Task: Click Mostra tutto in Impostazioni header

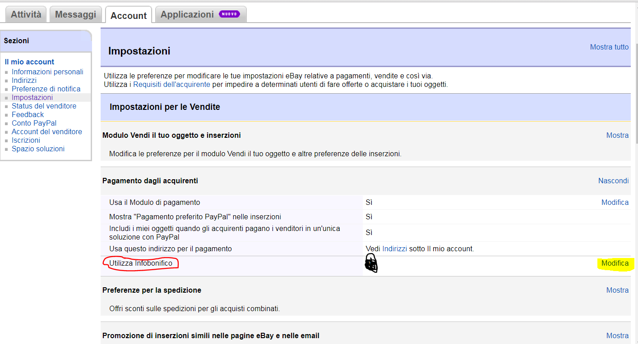Action: 609,47
